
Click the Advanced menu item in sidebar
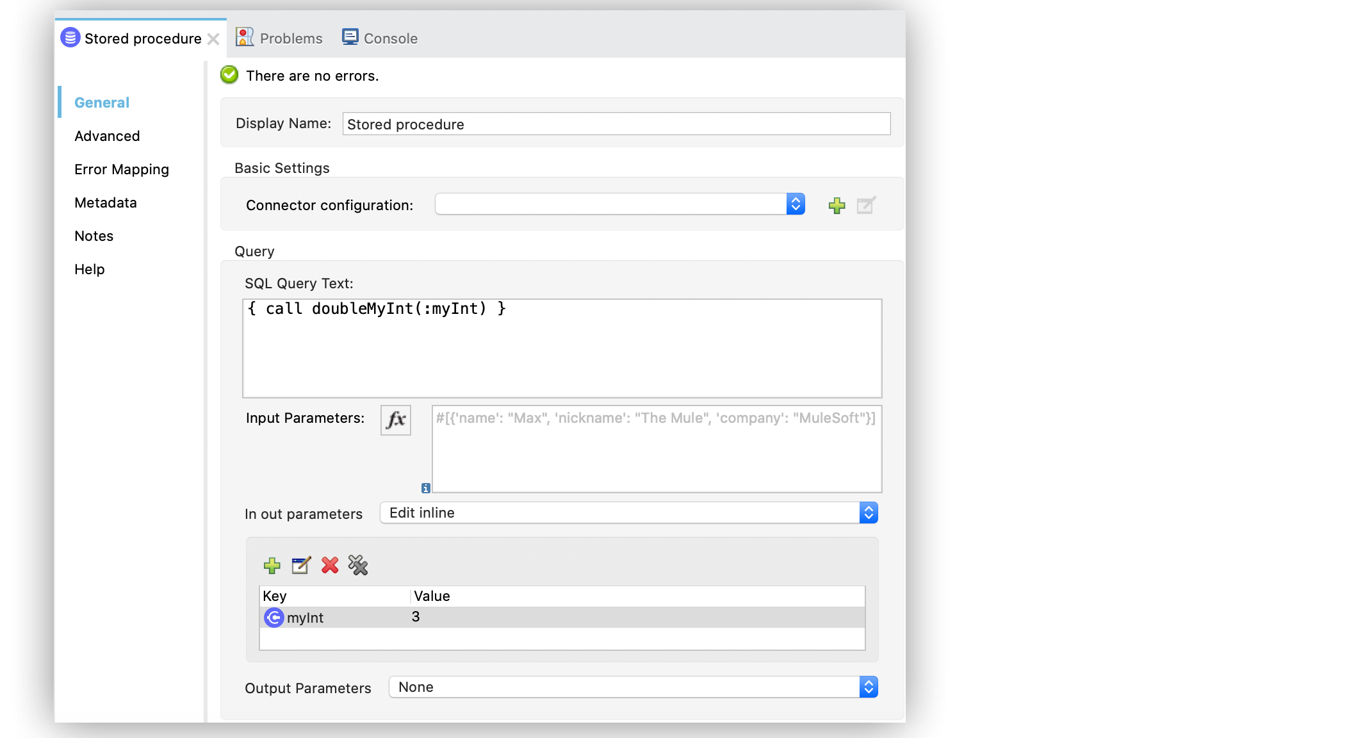pyautogui.click(x=108, y=135)
